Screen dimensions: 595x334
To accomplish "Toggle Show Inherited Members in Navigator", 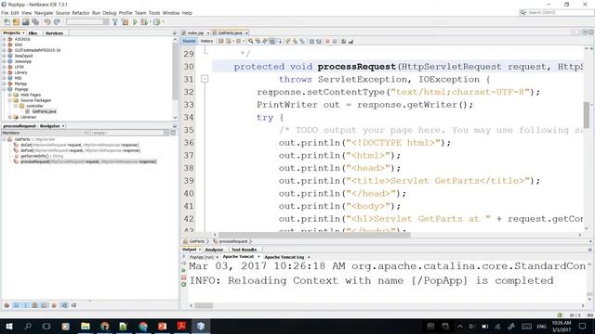I will click(x=7, y=305).
